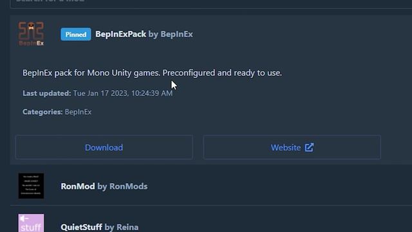This screenshot has height=232, width=412.
Task: Focus the 'Search for a mod' field
Action: 211,3
